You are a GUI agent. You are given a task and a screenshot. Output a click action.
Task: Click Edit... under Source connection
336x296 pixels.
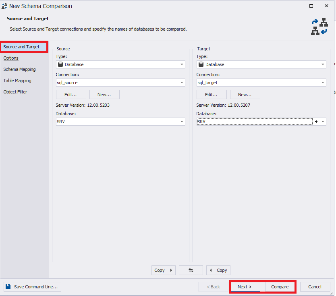[71, 95]
